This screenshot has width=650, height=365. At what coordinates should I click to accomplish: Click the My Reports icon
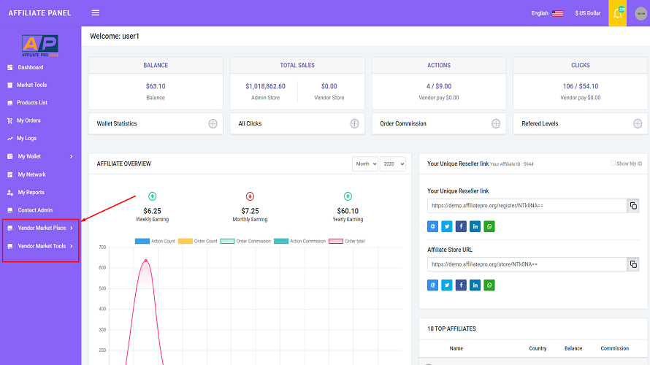tap(10, 193)
